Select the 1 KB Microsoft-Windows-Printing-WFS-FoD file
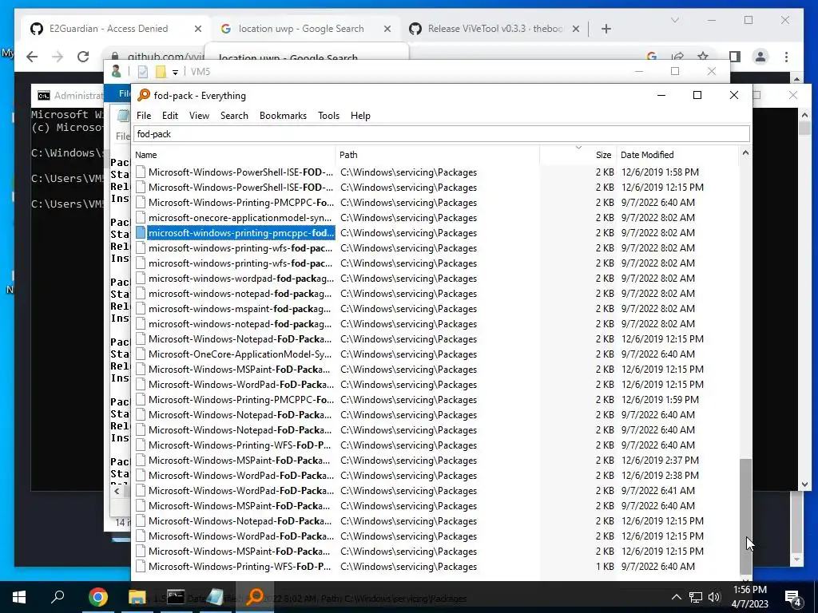 240,567
